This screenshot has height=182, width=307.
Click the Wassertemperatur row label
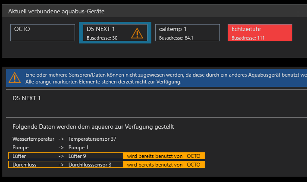(x=33, y=139)
